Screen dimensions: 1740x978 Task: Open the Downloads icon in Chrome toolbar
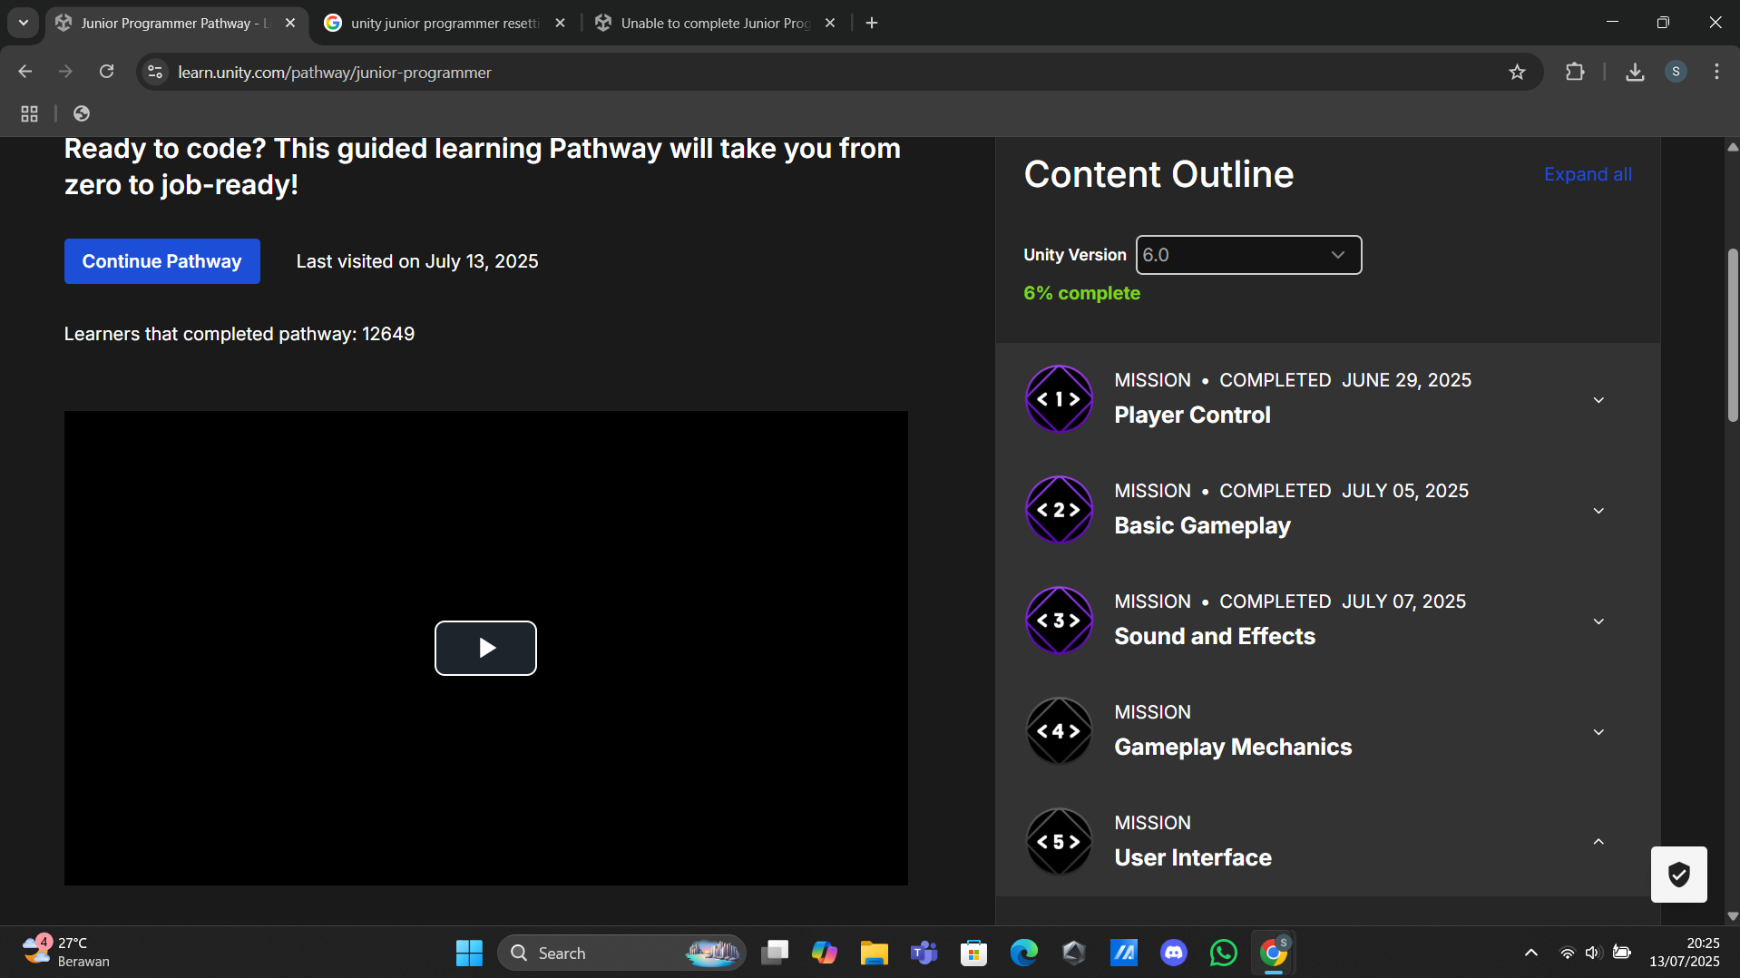click(x=1635, y=72)
